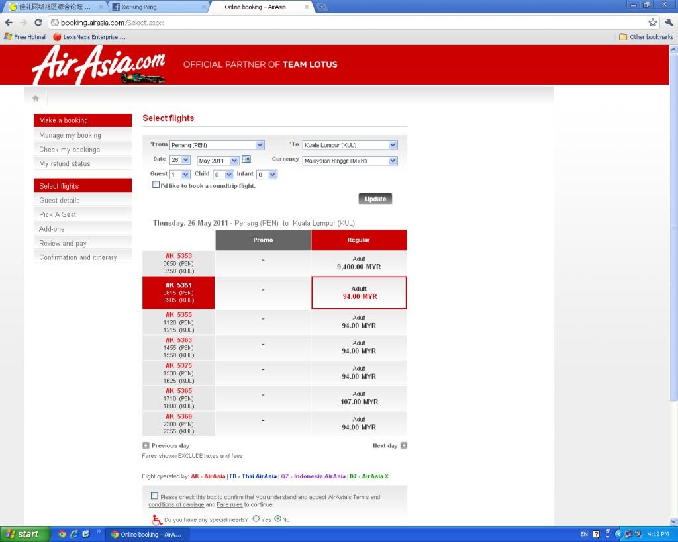
Task: Open new tab with plus button
Action: click(x=322, y=7)
